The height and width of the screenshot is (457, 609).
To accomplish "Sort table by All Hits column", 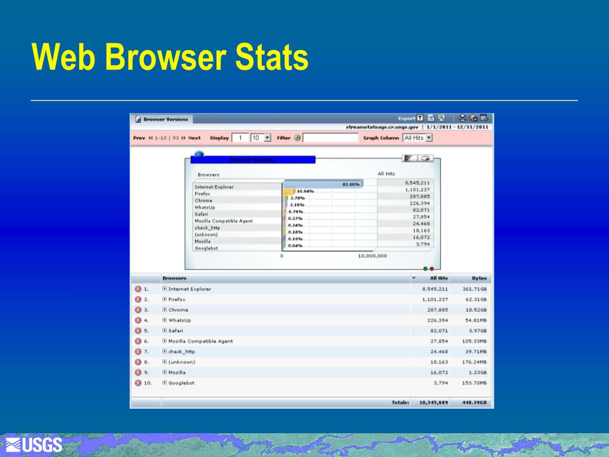I will (x=438, y=278).
